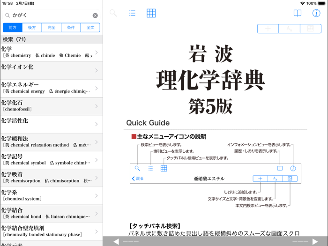Go to next page arrow

tap(315, 242)
